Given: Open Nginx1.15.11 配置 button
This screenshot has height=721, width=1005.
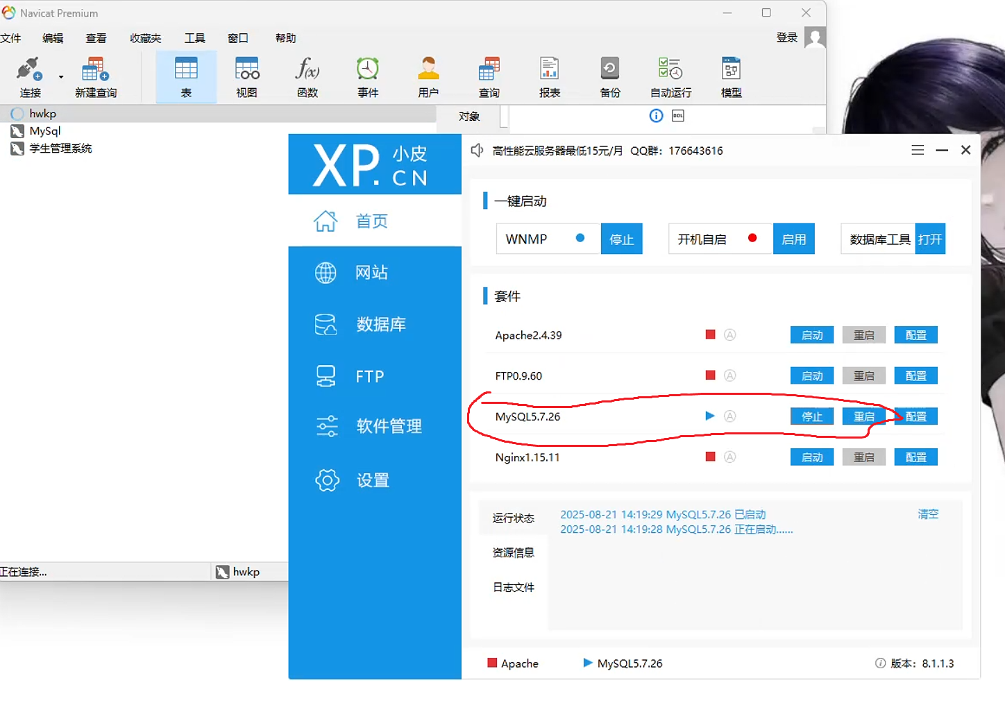Looking at the screenshot, I should 916,457.
